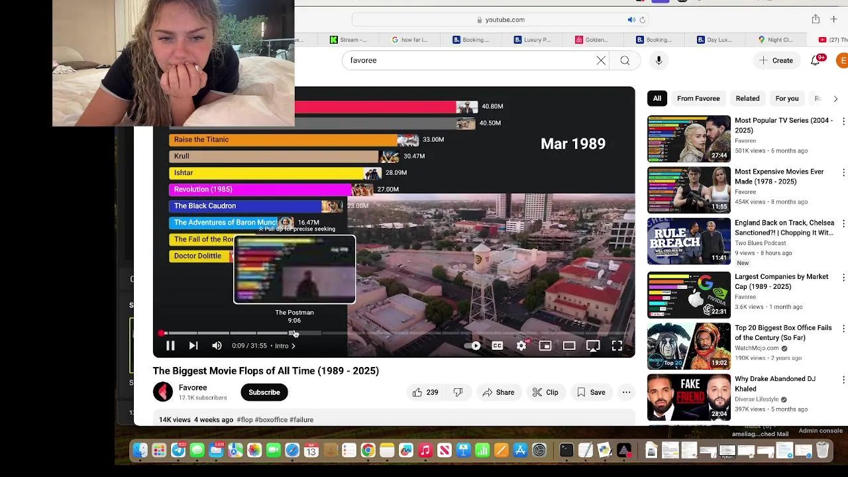Viewport: 848px width, 477px height.
Task: Select the All filter chip
Action: click(x=657, y=99)
